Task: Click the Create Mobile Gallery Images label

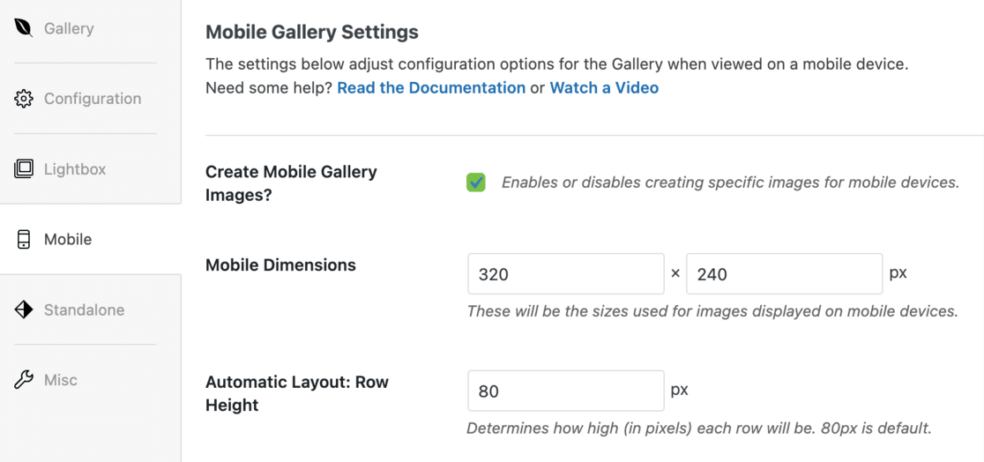Action: tap(291, 183)
